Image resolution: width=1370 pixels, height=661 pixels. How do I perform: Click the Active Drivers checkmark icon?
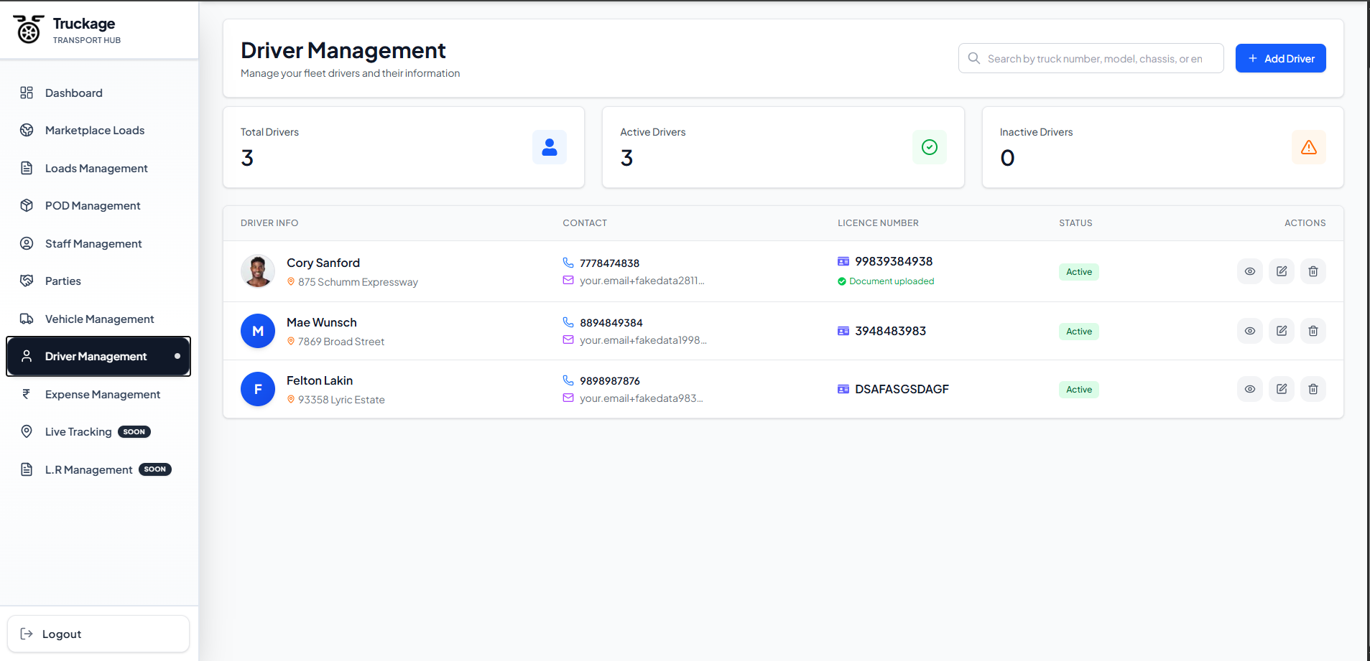929,147
